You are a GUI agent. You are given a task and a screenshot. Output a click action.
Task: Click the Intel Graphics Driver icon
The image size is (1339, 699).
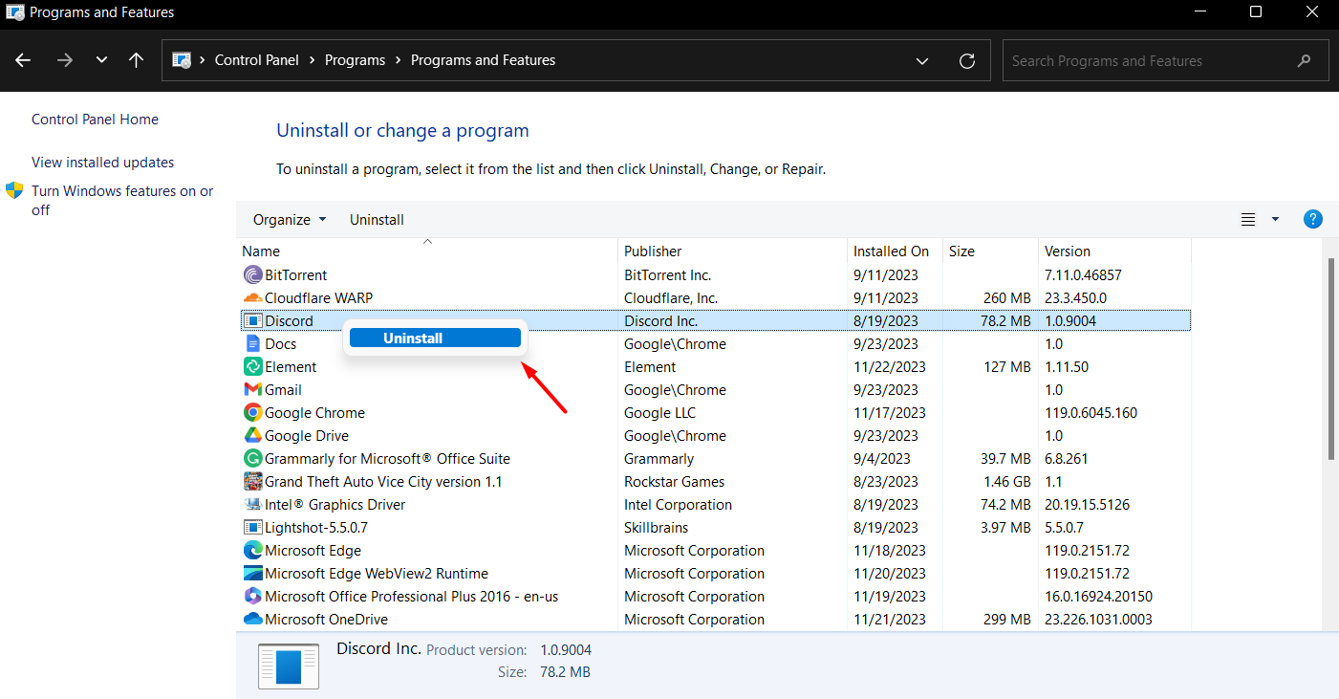pos(252,505)
